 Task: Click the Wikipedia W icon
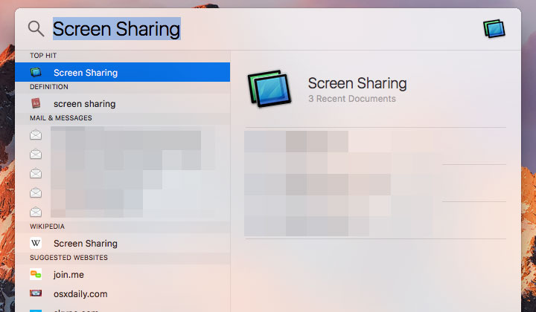[x=36, y=243]
